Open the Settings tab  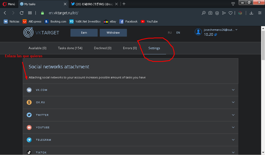154,48
